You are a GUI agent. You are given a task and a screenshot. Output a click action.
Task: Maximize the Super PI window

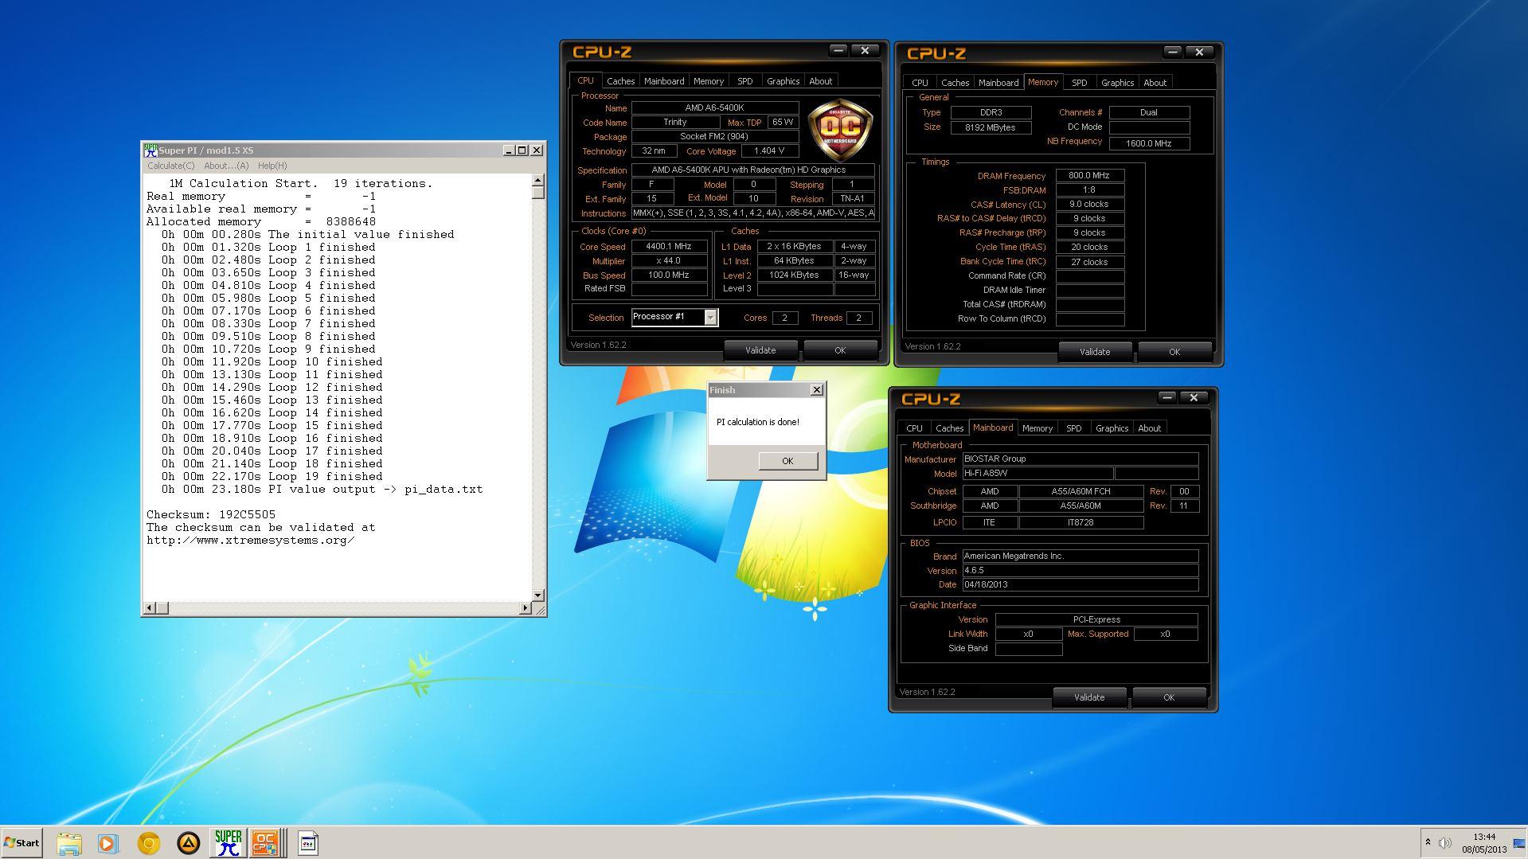522,150
